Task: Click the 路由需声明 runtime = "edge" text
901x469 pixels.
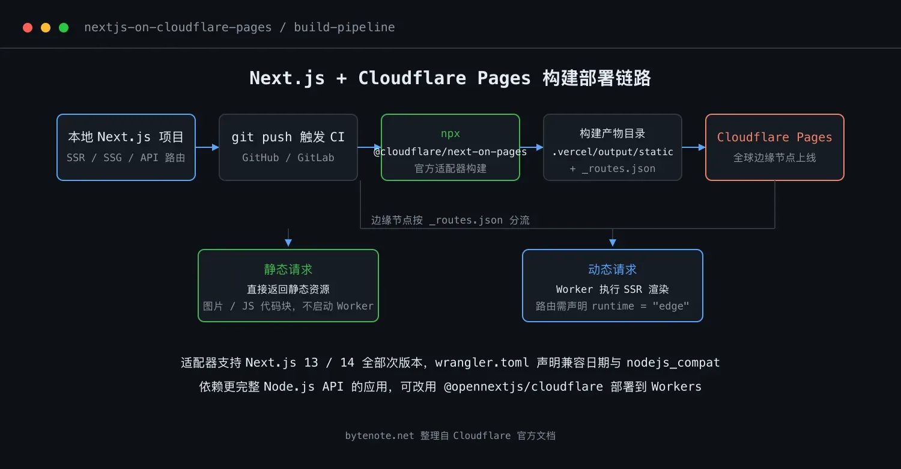Action: pyautogui.click(x=613, y=306)
